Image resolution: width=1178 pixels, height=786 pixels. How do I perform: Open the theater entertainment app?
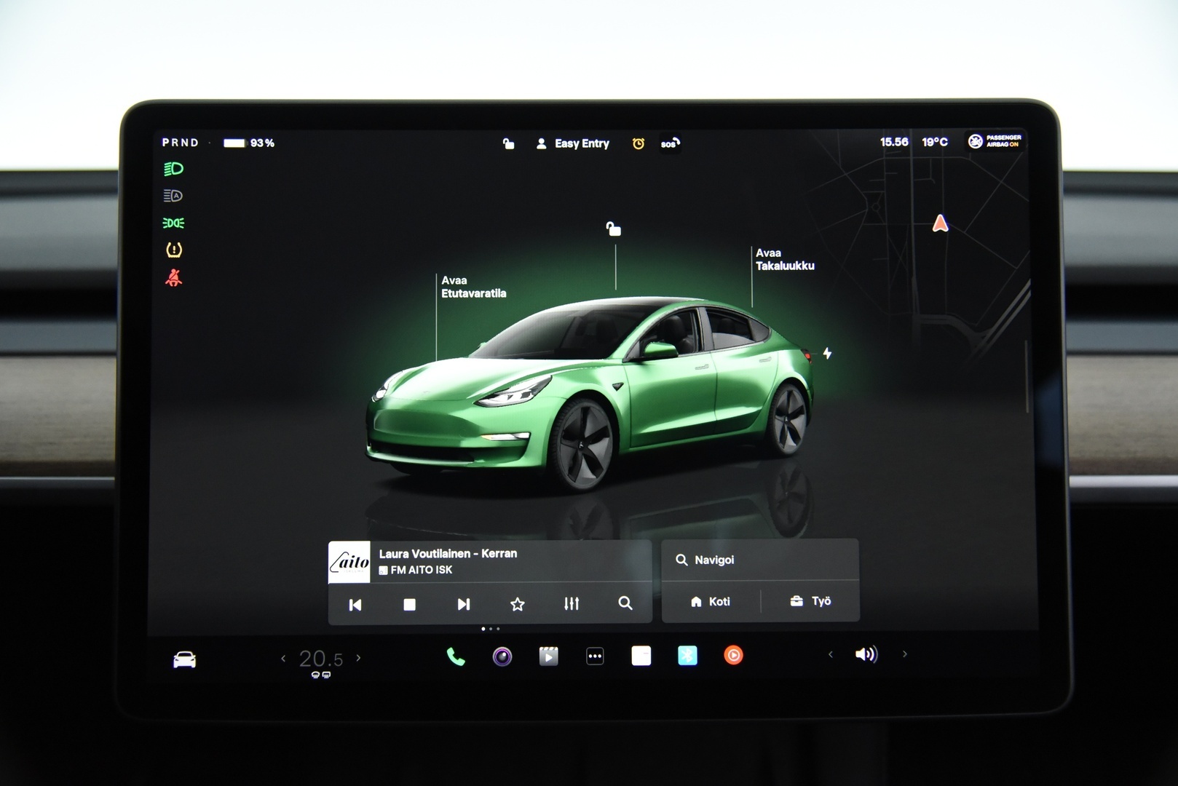point(548,656)
